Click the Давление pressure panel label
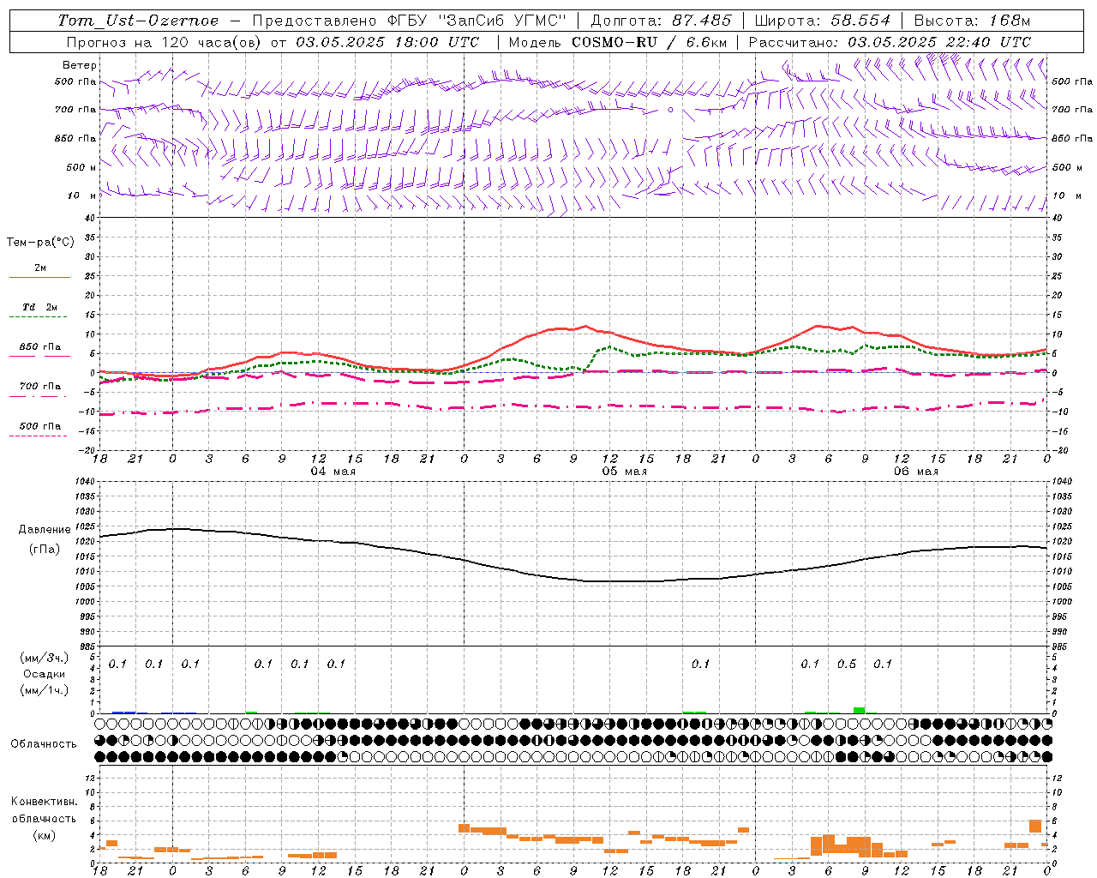 45,530
